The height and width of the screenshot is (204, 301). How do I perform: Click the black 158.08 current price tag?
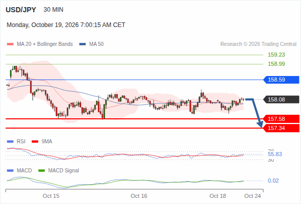[x=281, y=99]
